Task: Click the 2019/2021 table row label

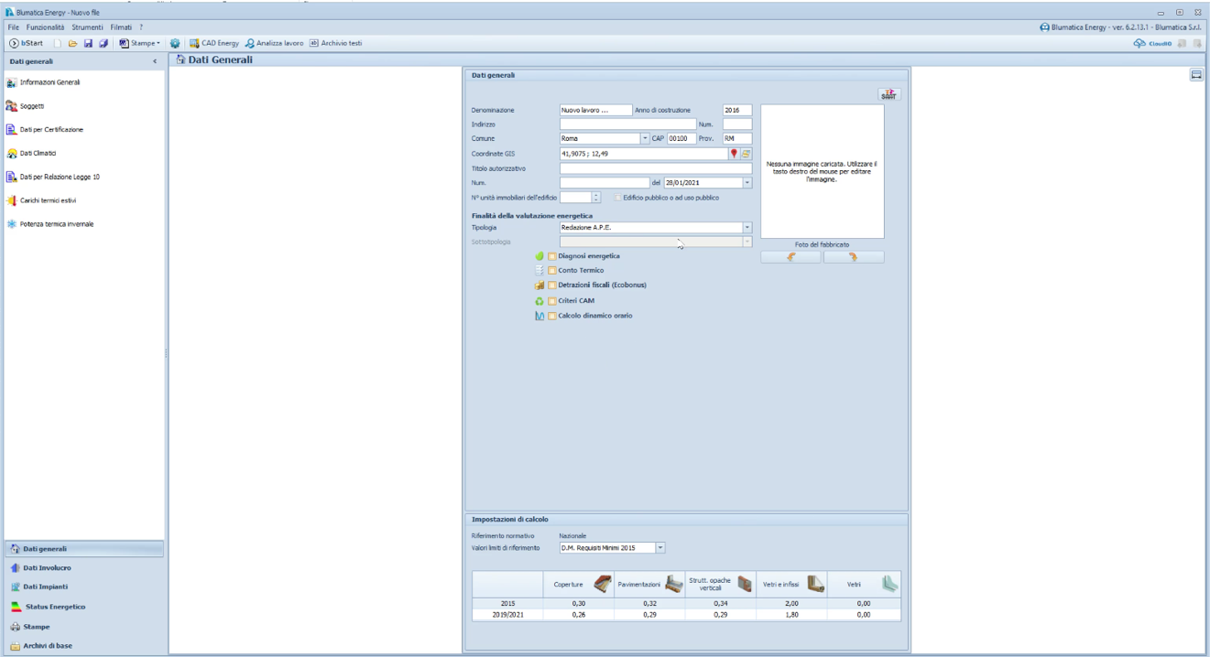Action: 507,615
